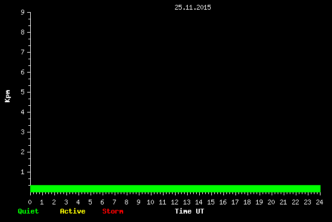Click the value 3 on Kp axis

(x=23, y=132)
